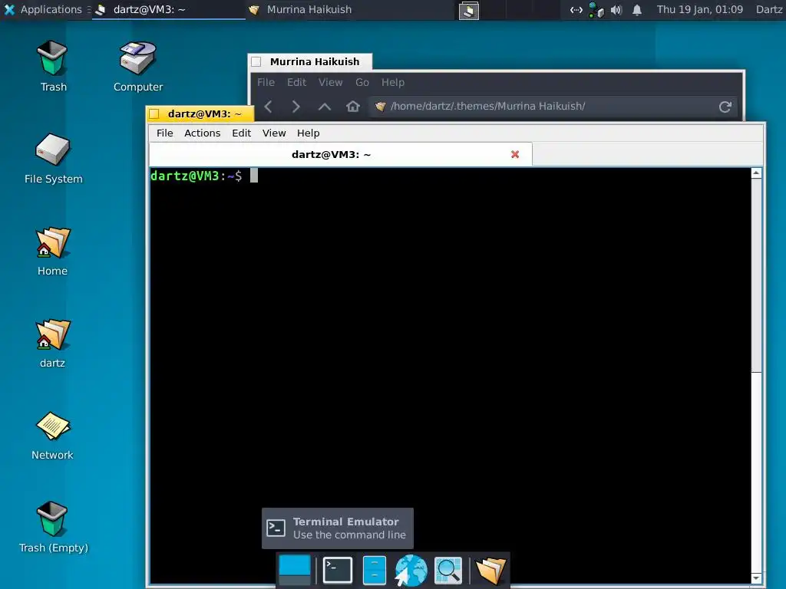Open terminal View menu
This screenshot has width=786, height=589.
pyautogui.click(x=274, y=133)
